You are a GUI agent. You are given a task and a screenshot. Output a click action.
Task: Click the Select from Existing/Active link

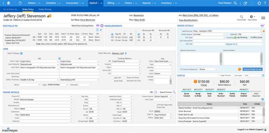tap(82, 26)
